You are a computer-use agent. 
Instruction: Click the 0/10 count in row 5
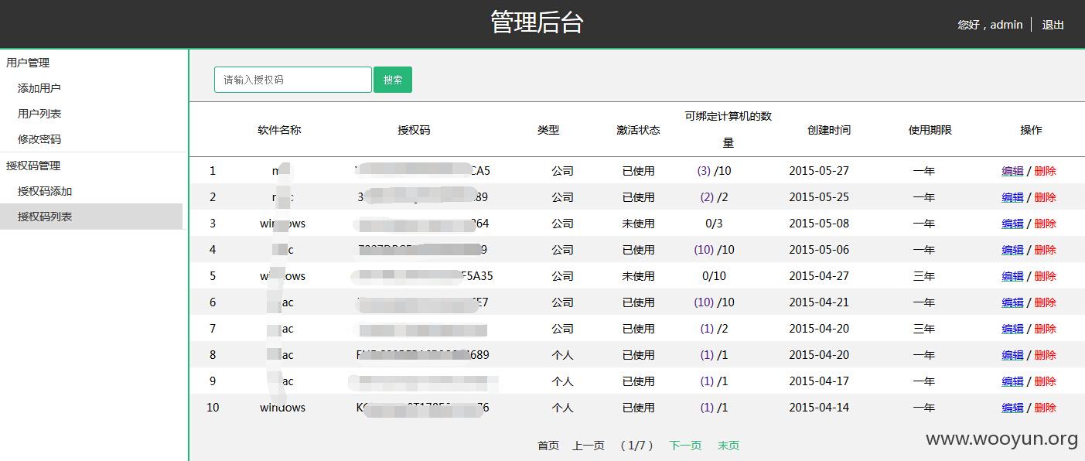tap(714, 276)
